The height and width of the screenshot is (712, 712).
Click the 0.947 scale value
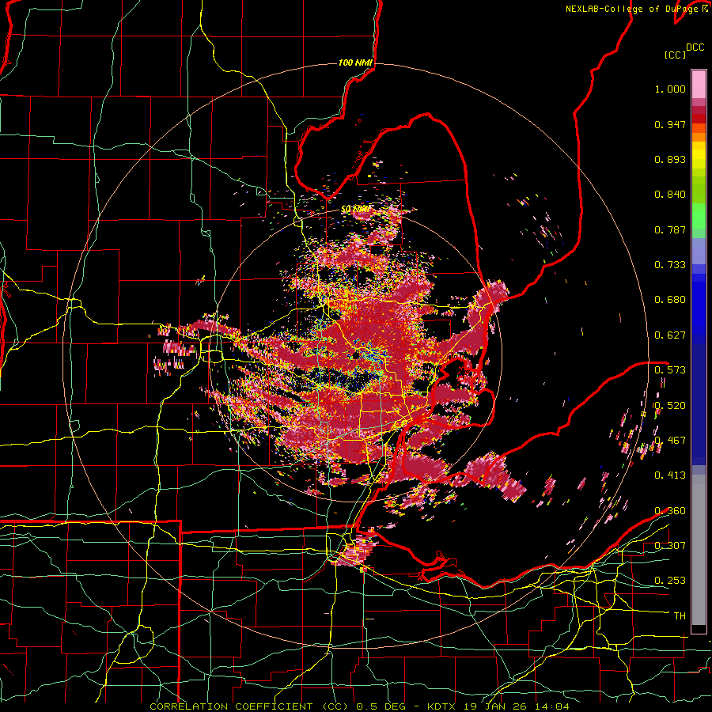tap(670, 124)
